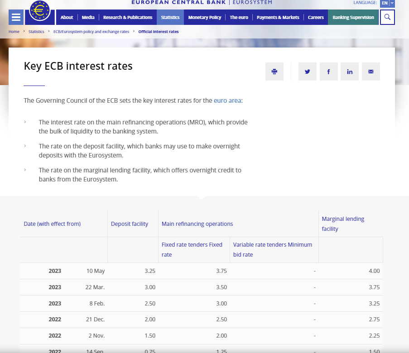Open the search magnifier icon
409x353 pixels.
tap(387, 17)
